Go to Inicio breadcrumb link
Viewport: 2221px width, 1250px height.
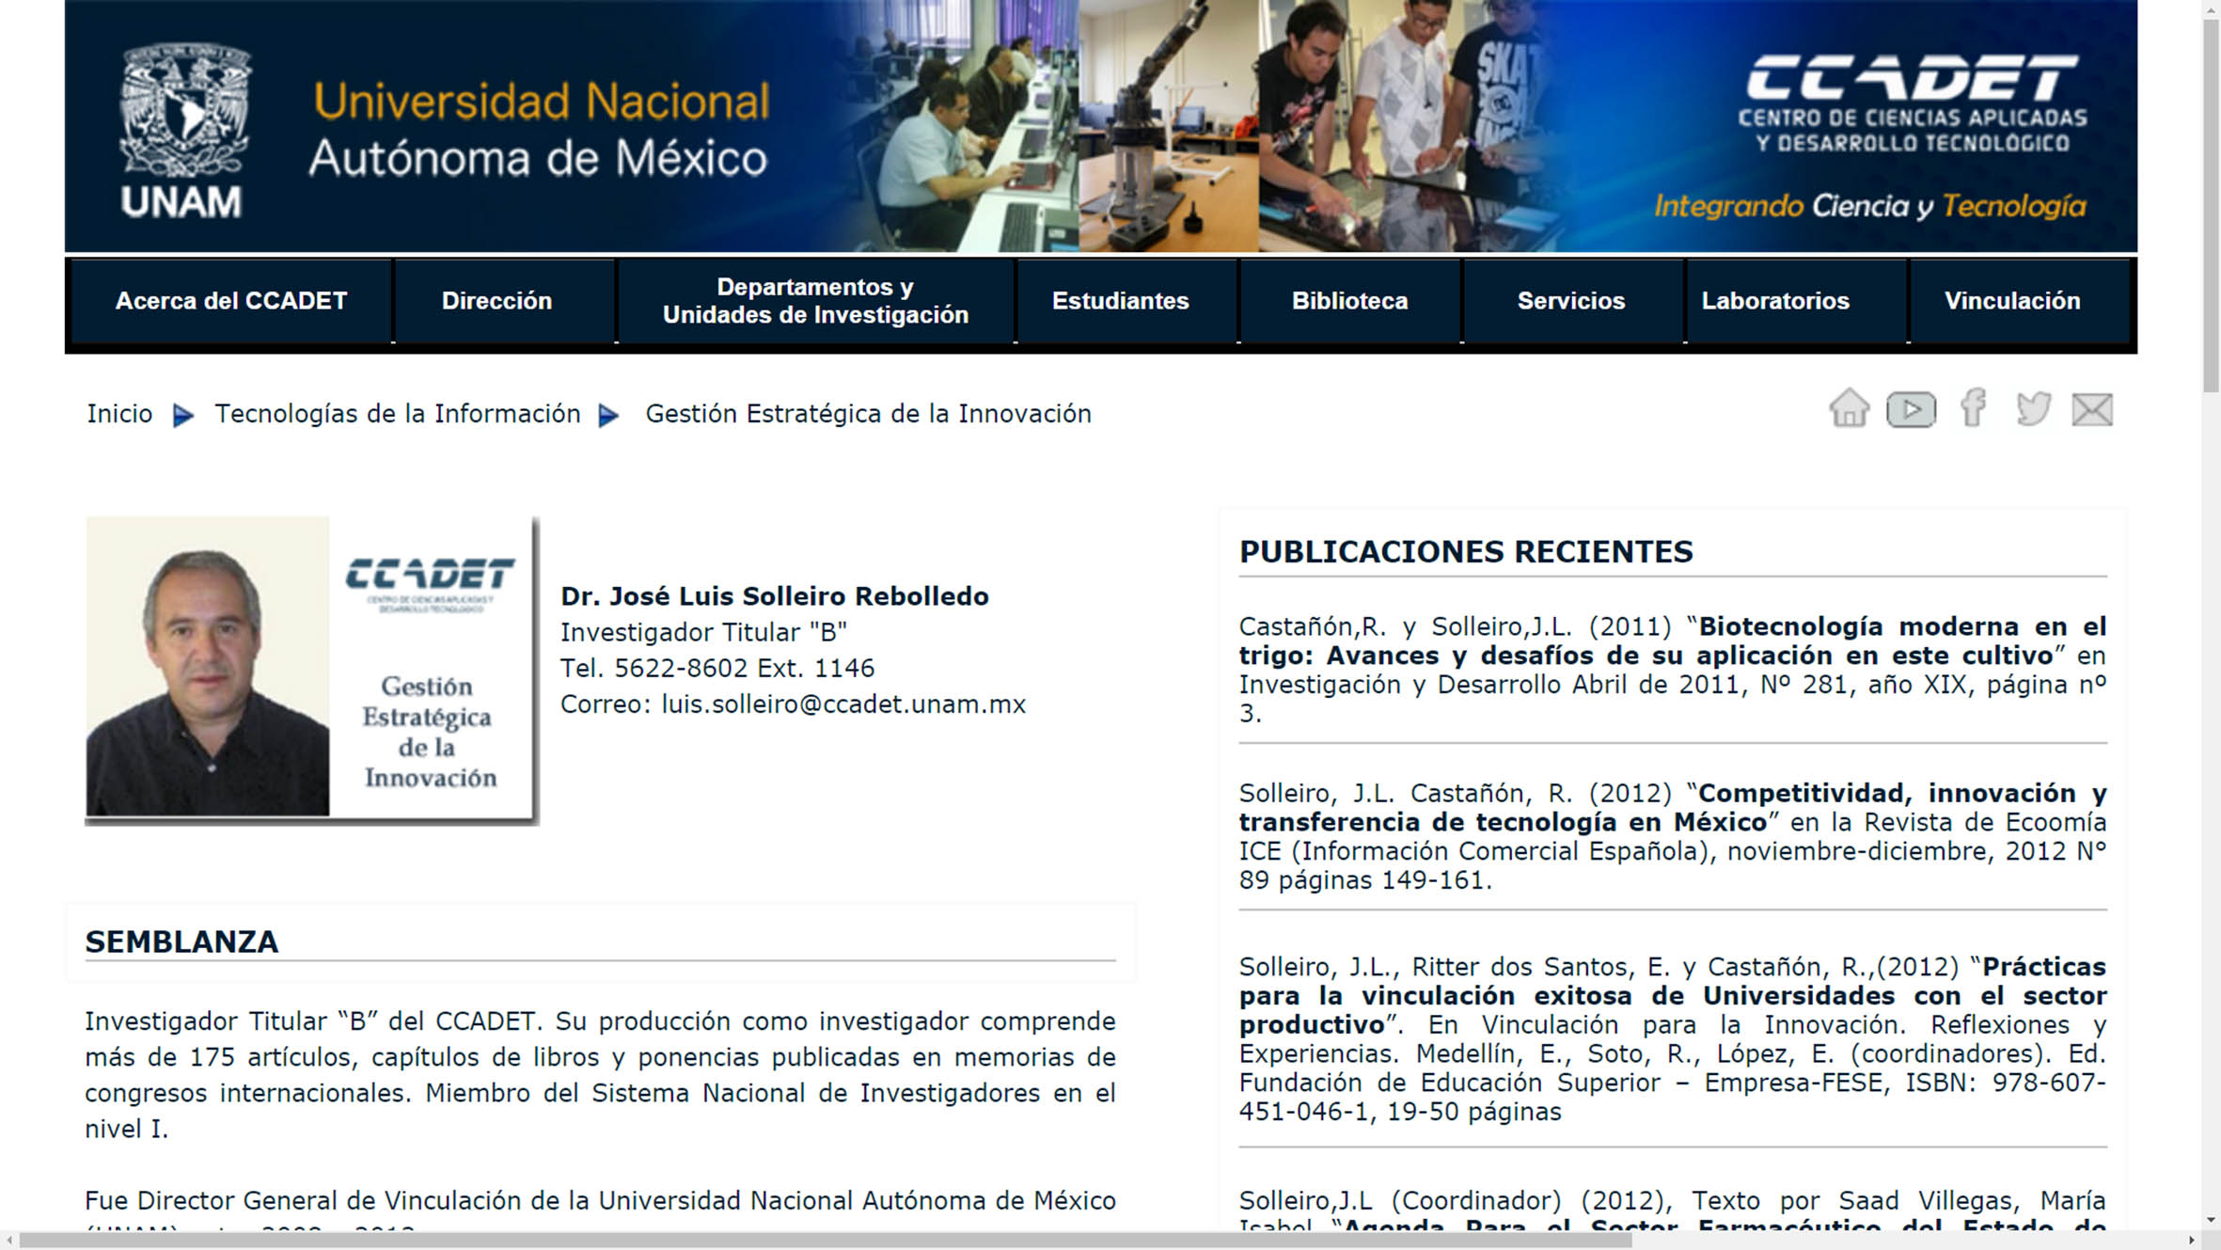(119, 414)
